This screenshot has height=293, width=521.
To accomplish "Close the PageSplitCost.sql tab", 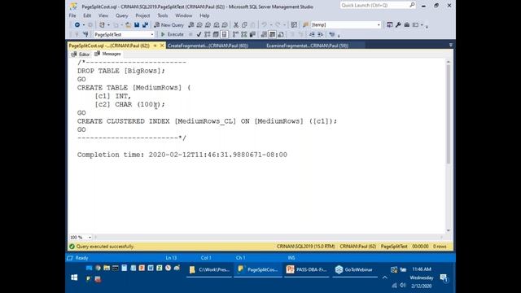I will click(x=162, y=46).
